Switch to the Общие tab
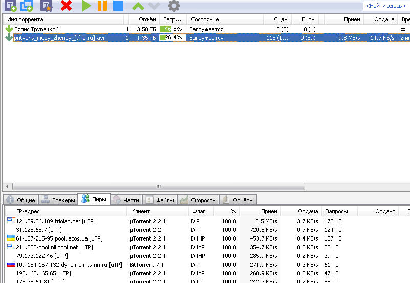Image resolution: width=410 pixels, height=283 pixels. (x=20, y=200)
